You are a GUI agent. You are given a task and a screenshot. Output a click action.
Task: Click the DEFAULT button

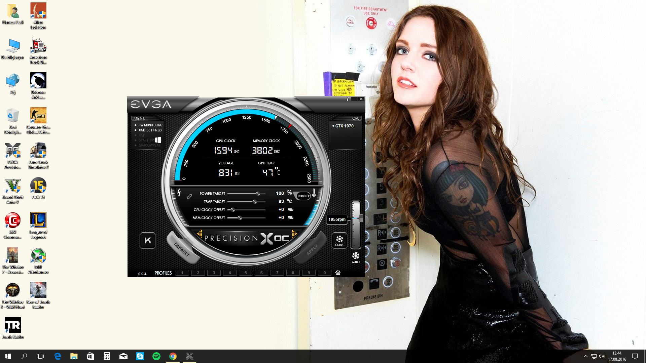(182, 249)
